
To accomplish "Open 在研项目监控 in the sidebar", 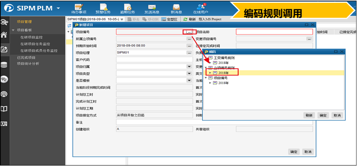I will pos(31,37).
